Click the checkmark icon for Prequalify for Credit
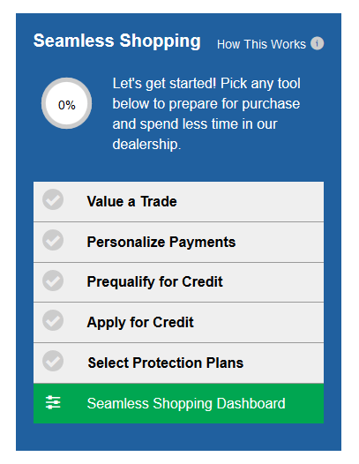 [53, 281]
